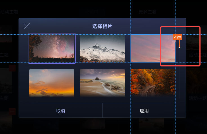The height and width of the screenshot is (134, 207).
Task: Click the 取消 button
Action: [60, 111]
